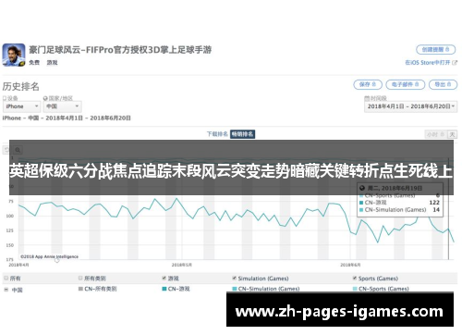Click the CN-游戏 legend color swatch

point(164,289)
